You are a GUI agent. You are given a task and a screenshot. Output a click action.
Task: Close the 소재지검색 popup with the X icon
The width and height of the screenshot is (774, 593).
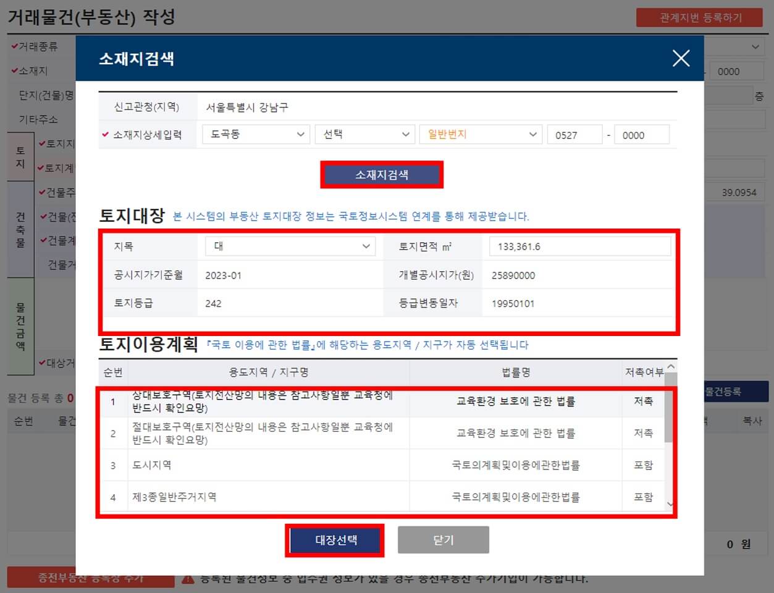[681, 58]
